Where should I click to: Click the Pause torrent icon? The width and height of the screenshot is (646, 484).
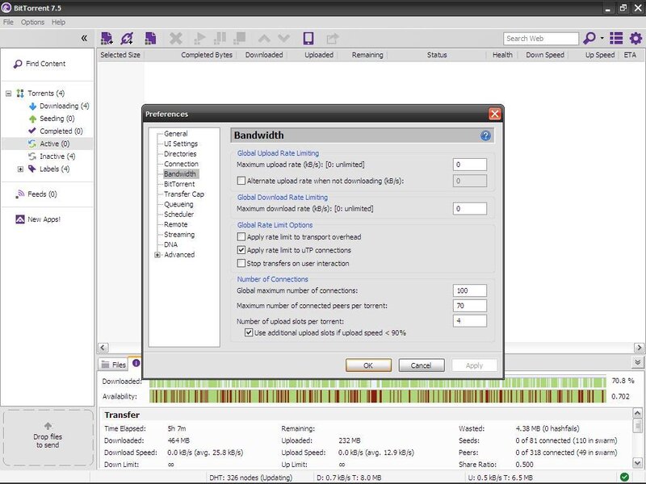click(220, 38)
